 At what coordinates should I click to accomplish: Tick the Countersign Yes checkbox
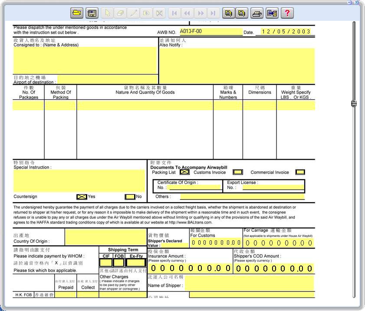pos(82,196)
